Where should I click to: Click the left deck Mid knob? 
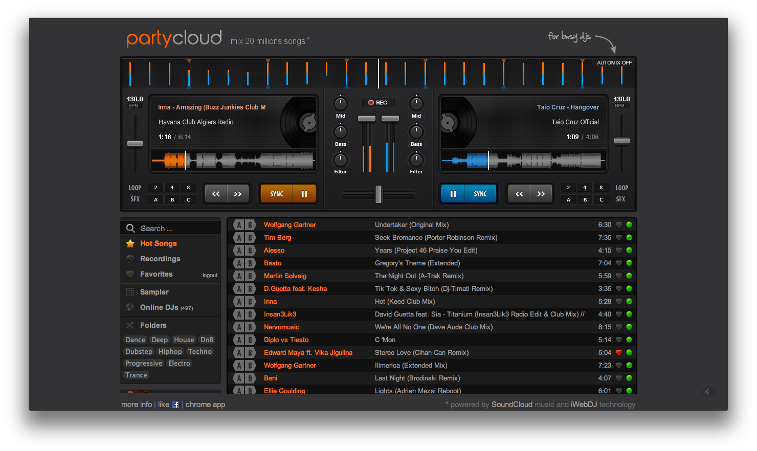[x=341, y=104]
